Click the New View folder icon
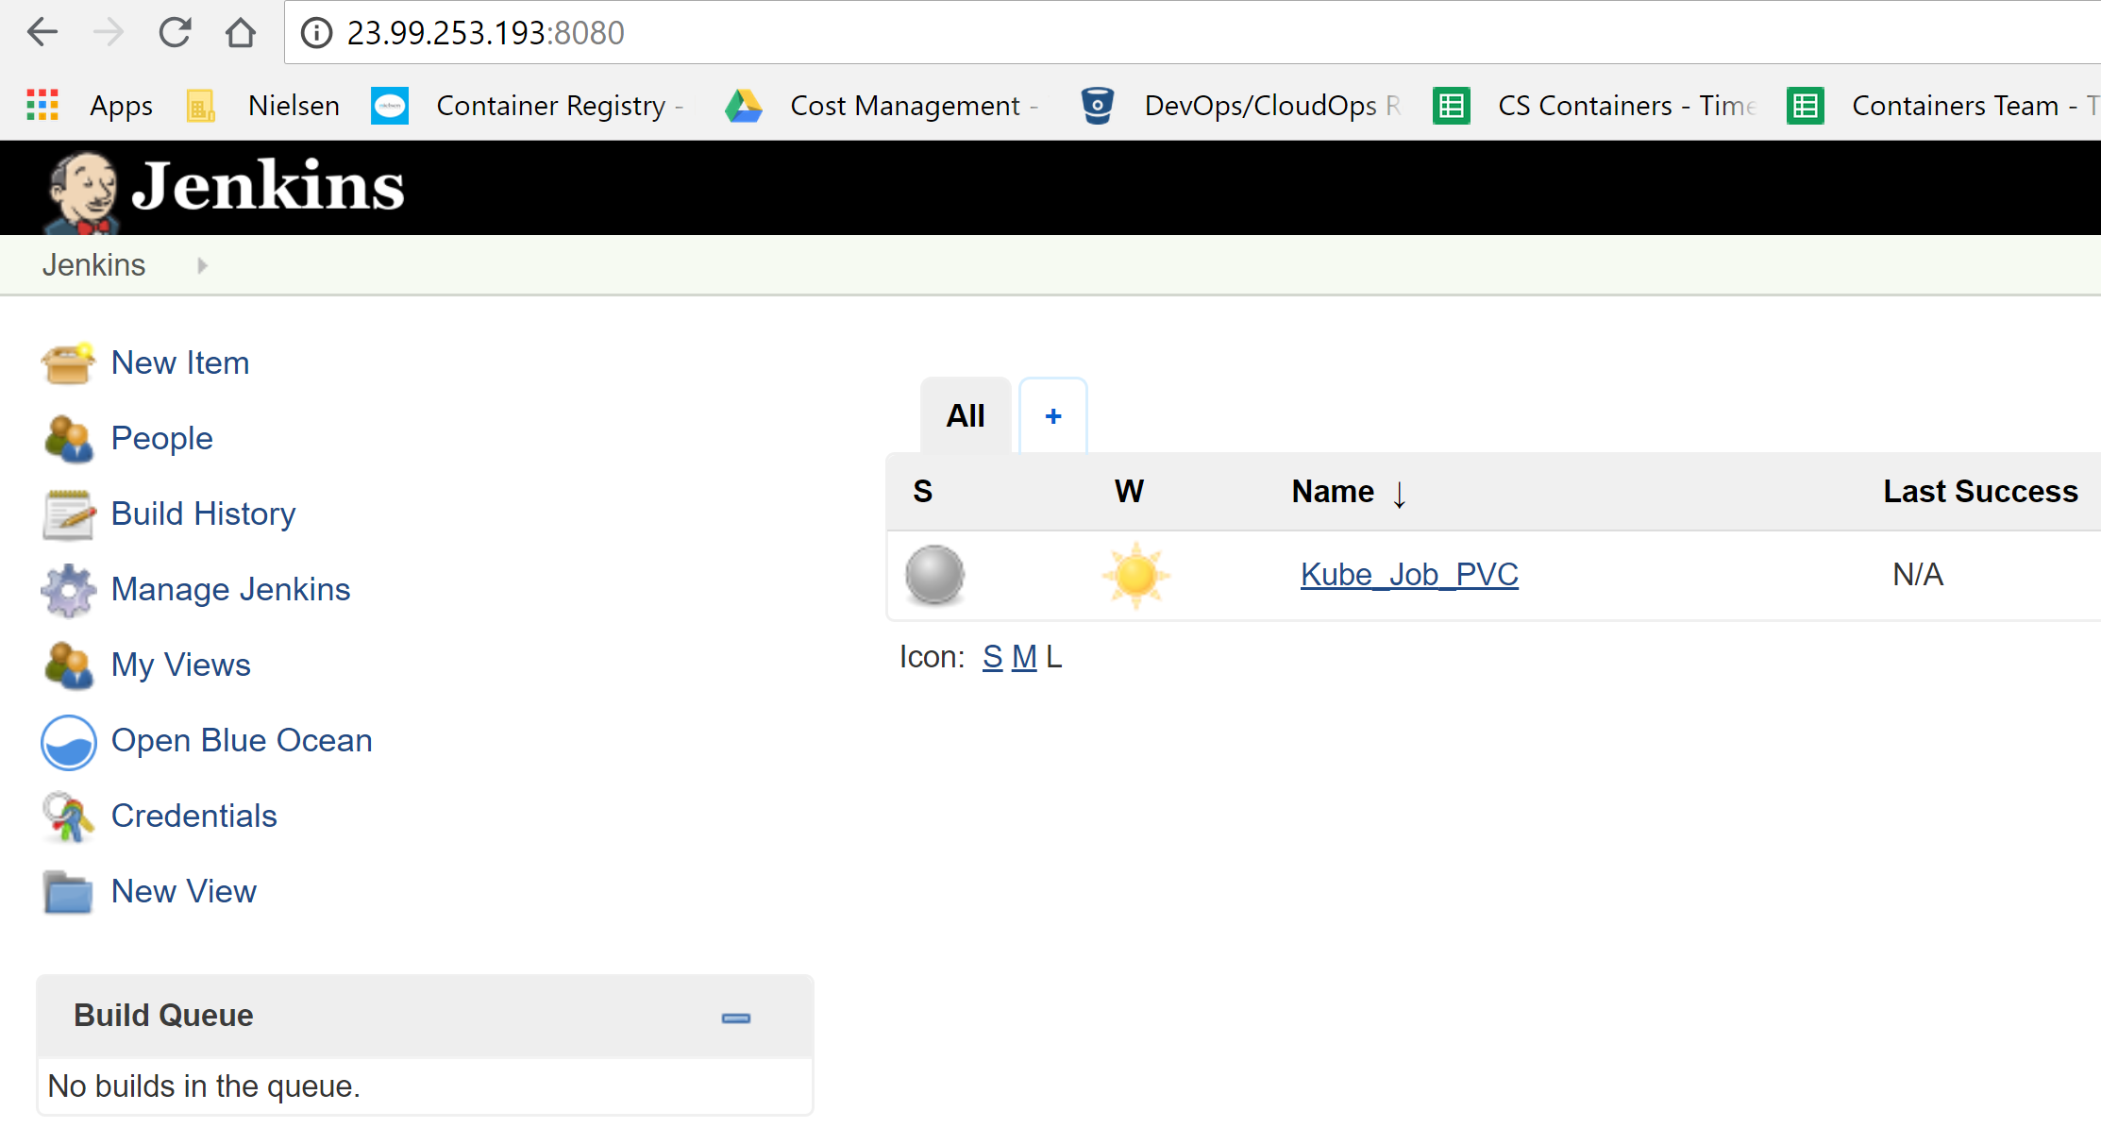This screenshot has width=2101, height=1128. point(68,892)
